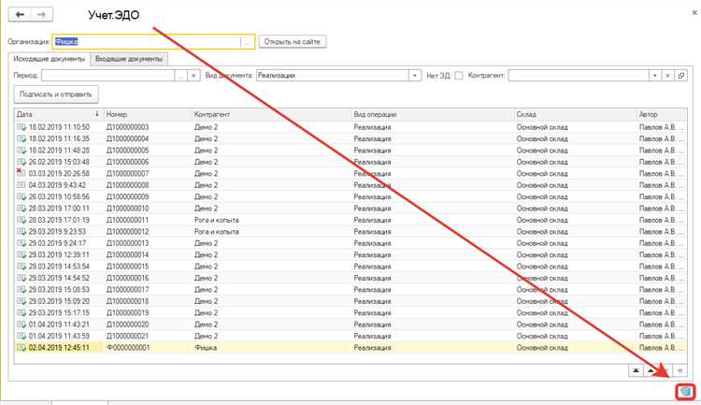Select the date cell 26.02.2019 15:03:48

click(x=59, y=162)
